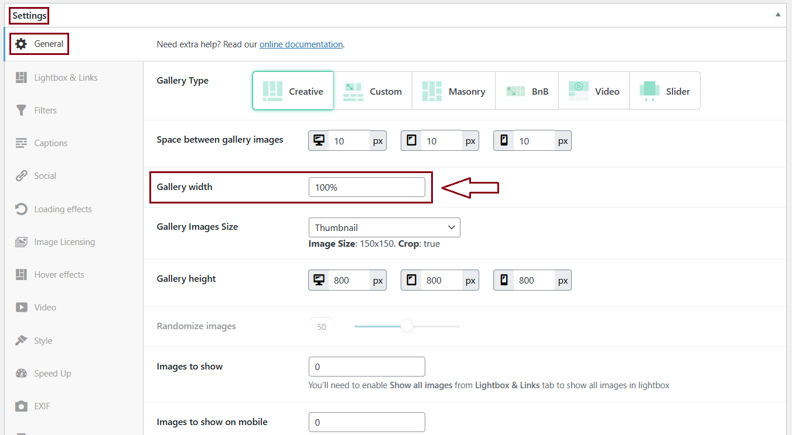Open the Lightbox & Links tab

tap(66, 78)
